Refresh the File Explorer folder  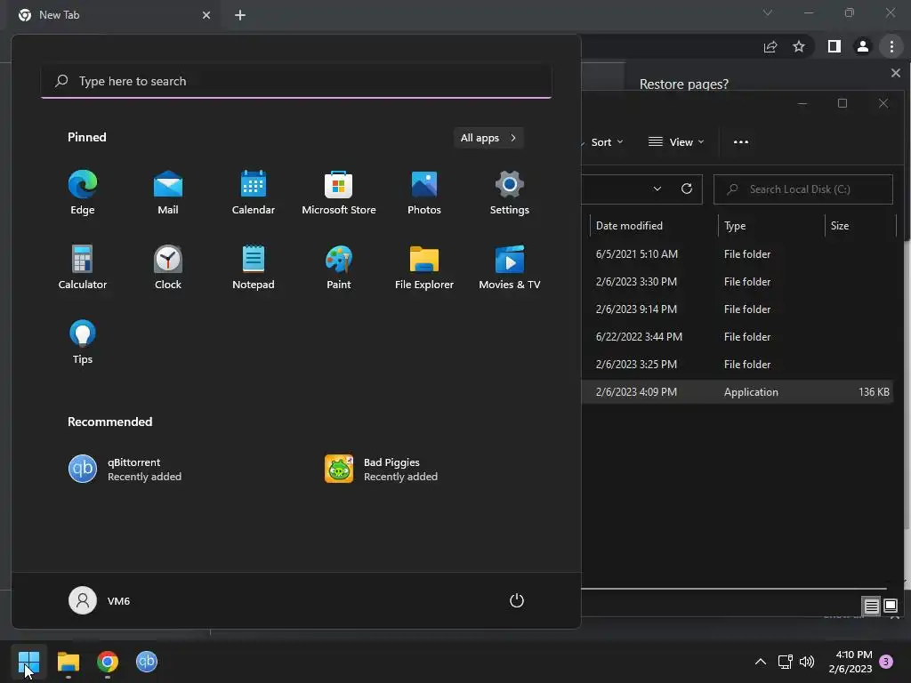(x=686, y=189)
